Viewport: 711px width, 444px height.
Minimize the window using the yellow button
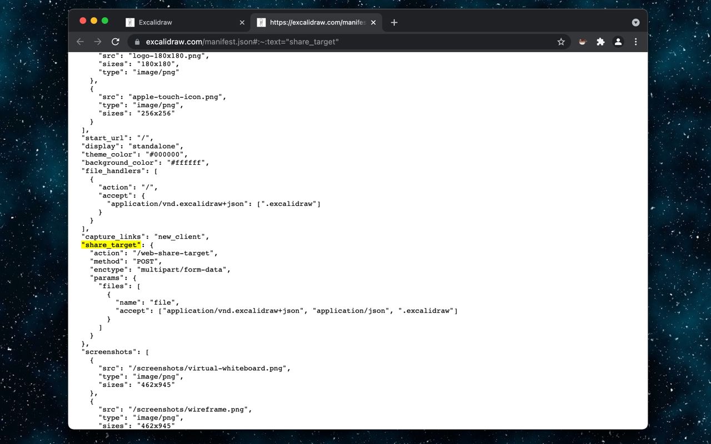(x=94, y=21)
